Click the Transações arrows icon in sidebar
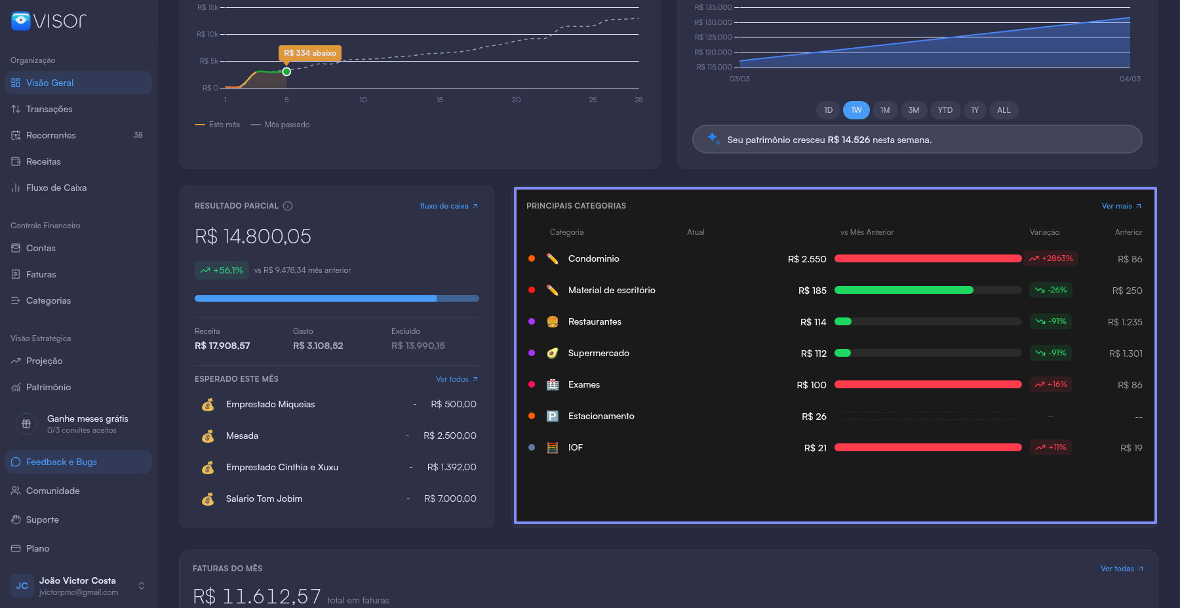This screenshot has height=608, width=1180. [16, 109]
